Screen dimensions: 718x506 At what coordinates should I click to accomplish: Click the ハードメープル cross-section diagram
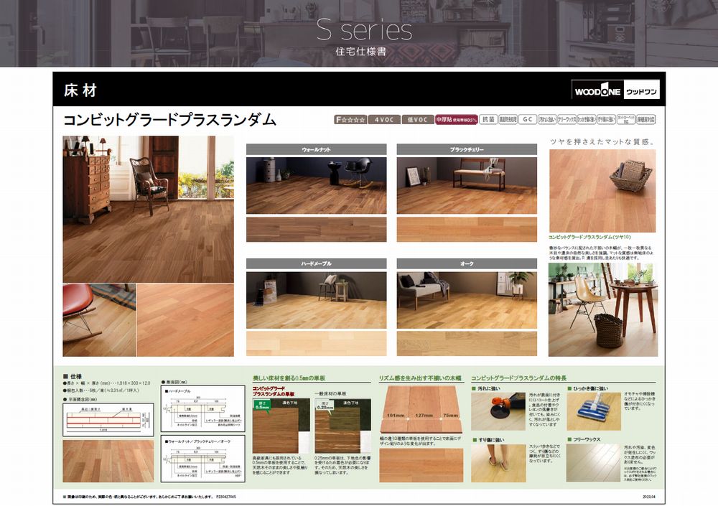(x=203, y=408)
